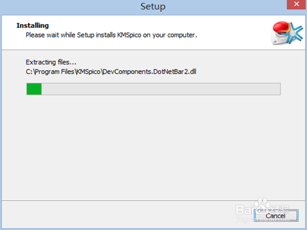Screen dimensions: 307x230
Task: Click the white X icon in title bar
Action: pyautogui.click(x=297, y=5)
